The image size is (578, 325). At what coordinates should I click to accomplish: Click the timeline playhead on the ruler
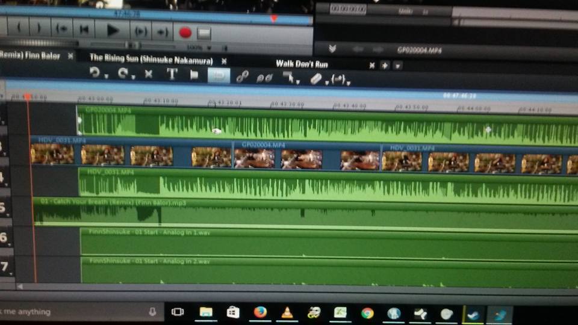coord(27,96)
